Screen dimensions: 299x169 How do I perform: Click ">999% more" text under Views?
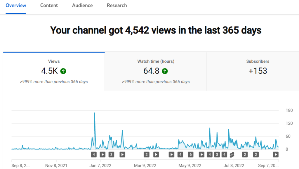54,82
